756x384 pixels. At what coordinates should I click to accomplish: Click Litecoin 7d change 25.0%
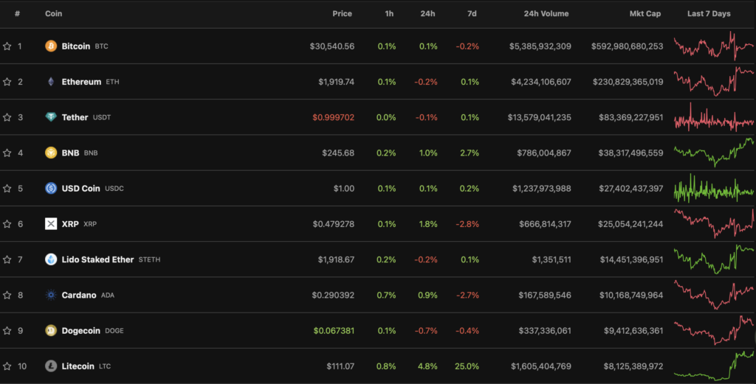pyautogui.click(x=467, y=366)
